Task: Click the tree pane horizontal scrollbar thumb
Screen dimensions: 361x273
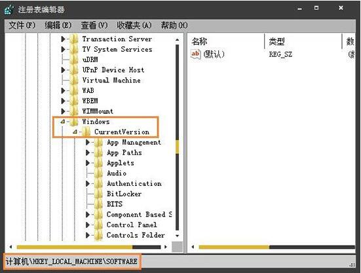Action: pos(75,247)
